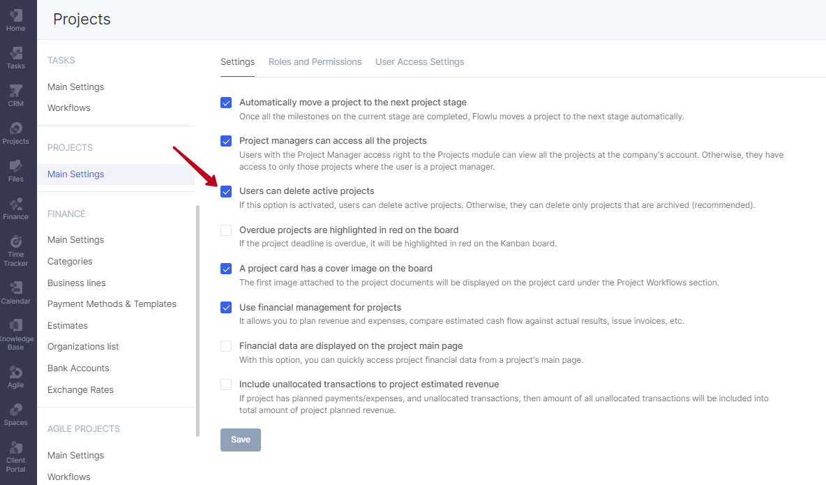The height and width of the screenshot is (485, 826).
Task: Disable Use financial management for projects
Action: point(226,307)
